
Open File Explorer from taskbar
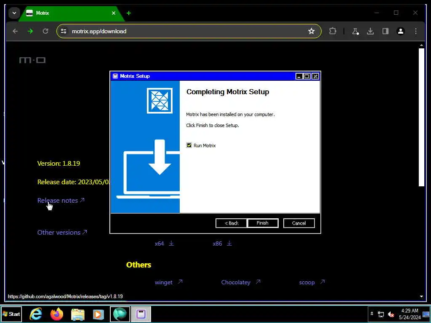(x=77, y=314)
